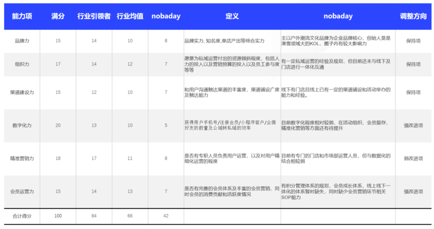
Task: Click the 能力项 column header
Action: pos(22,16)
